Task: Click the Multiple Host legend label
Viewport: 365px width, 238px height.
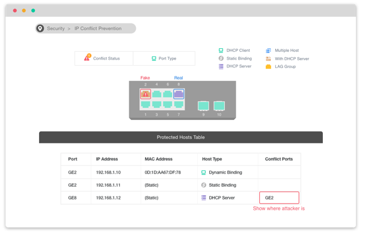Action: (x=287, y=51)
